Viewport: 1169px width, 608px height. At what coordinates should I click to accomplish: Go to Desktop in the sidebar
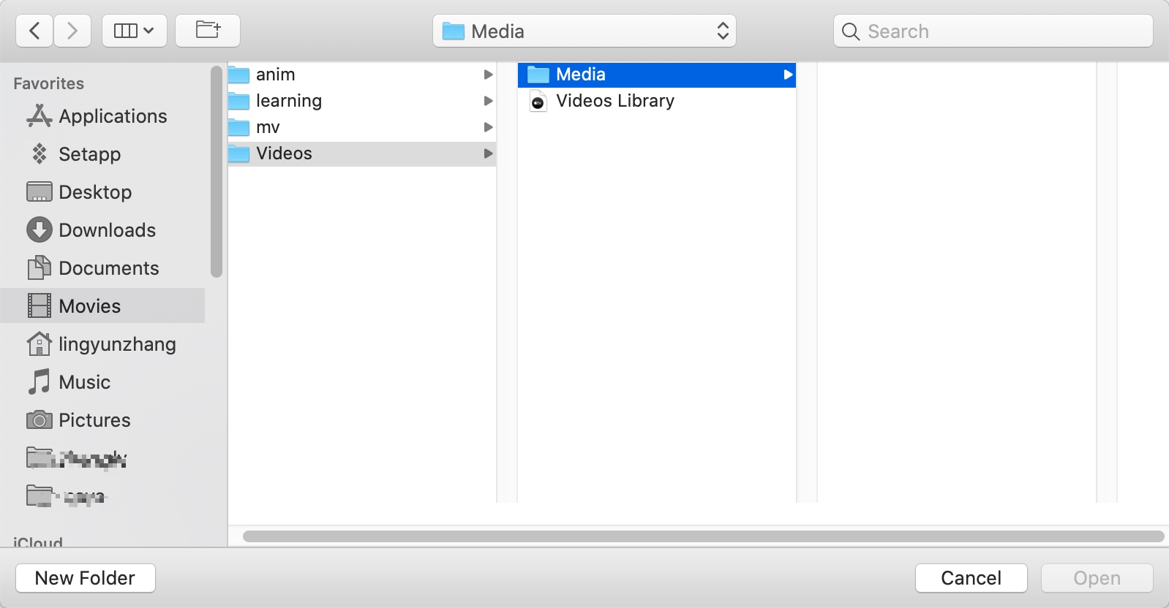point(94,192)
